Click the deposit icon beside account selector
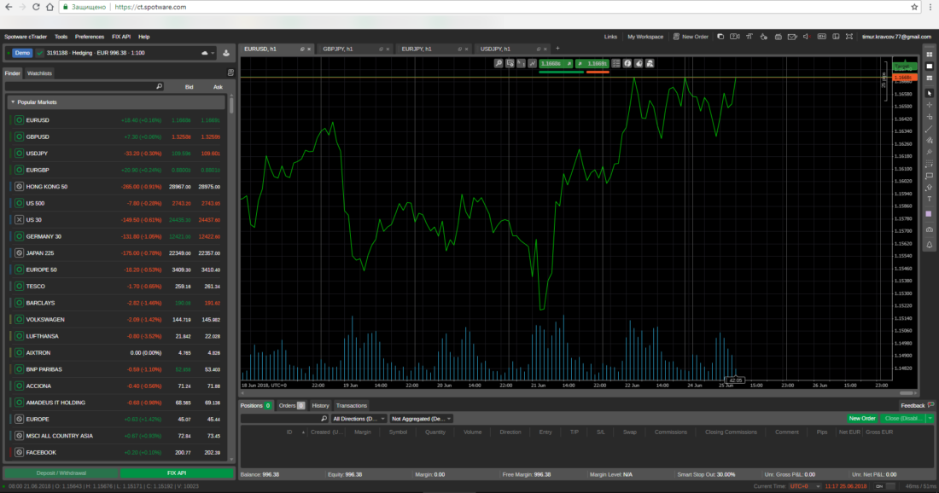 pos(226,53)
